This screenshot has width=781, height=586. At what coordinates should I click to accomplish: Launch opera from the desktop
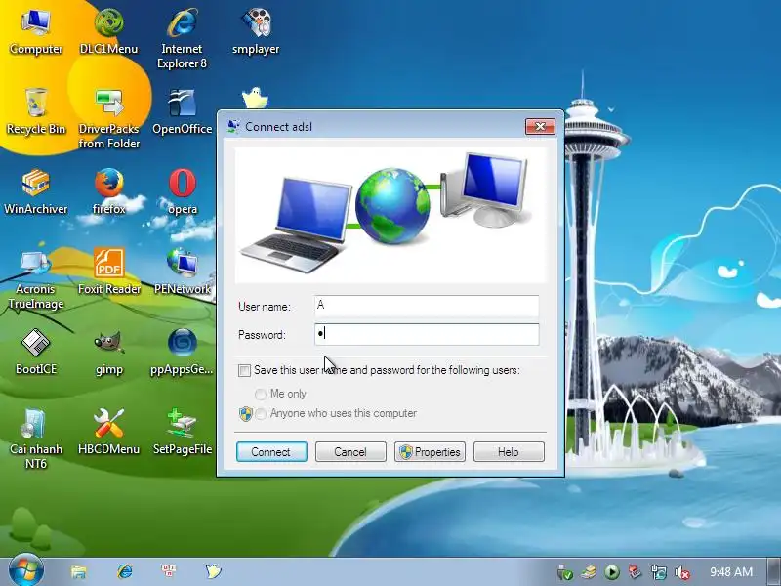pyautogui.click(x=183, y=191)
